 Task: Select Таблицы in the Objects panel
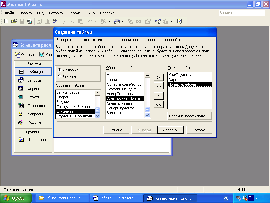coord(33,72)
